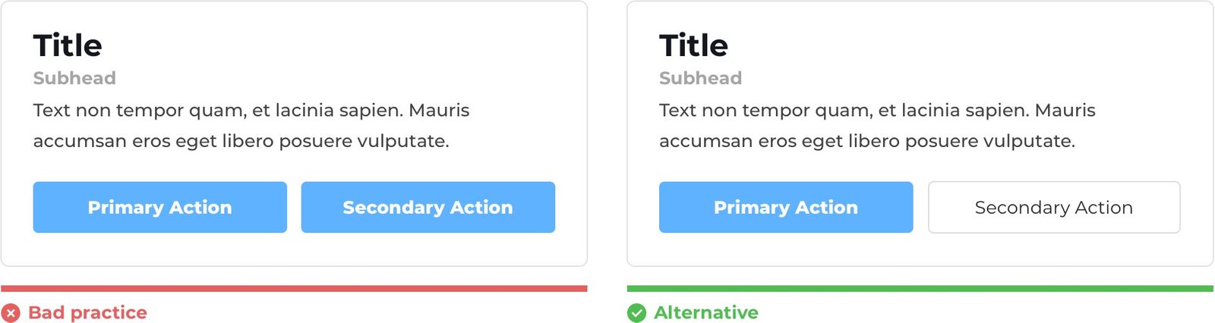Click the outlined Secondary Action button
Screen dimensions: 1215x323
1054,207
